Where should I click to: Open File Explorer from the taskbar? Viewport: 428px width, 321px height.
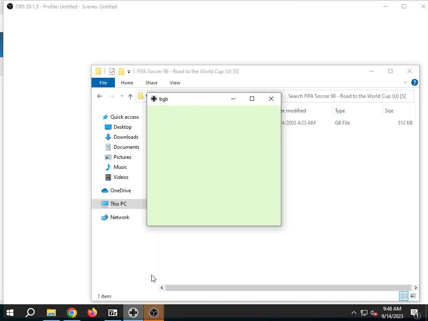[51, 313]
